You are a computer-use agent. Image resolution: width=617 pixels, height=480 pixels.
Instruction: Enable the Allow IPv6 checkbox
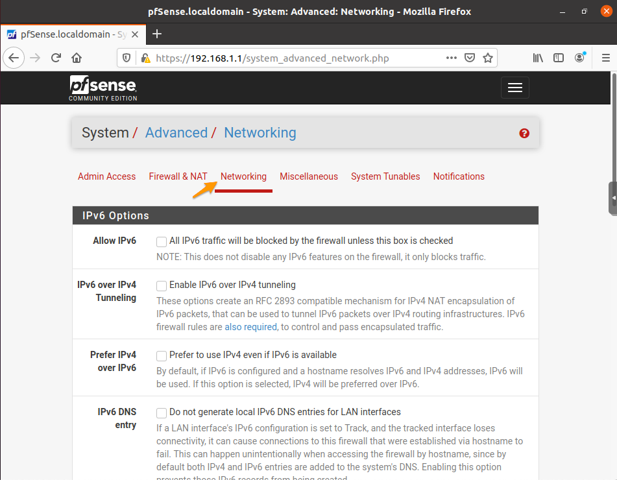pos(161,241)
